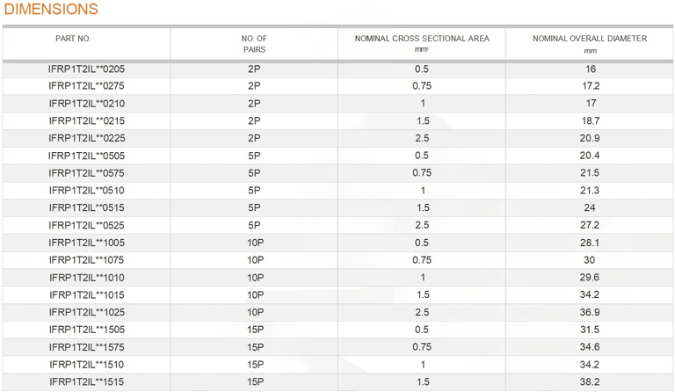
Task: Click NOMINAL CROSS SECTIONAL AREA header
Action: 422,43
